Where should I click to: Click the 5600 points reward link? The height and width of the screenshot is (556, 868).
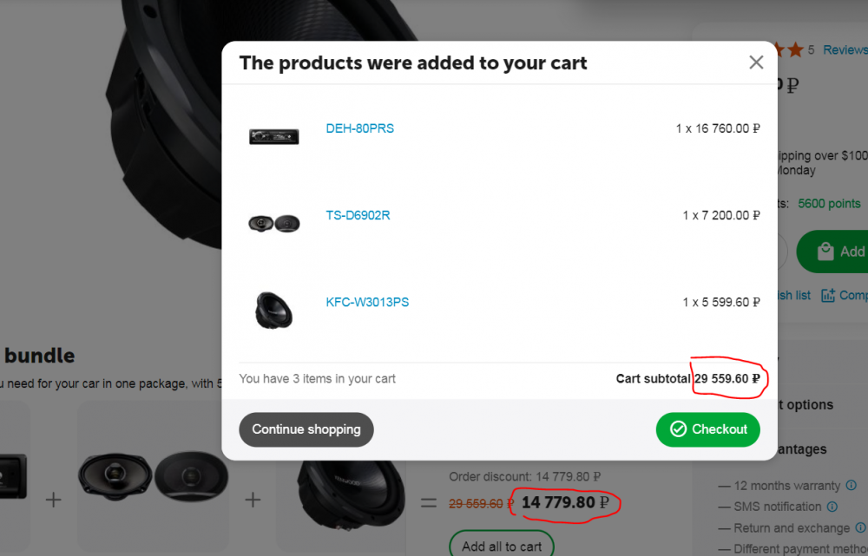829,204
